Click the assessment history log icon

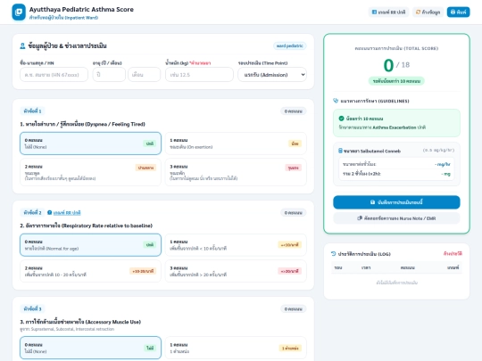[x=333, y=254]
